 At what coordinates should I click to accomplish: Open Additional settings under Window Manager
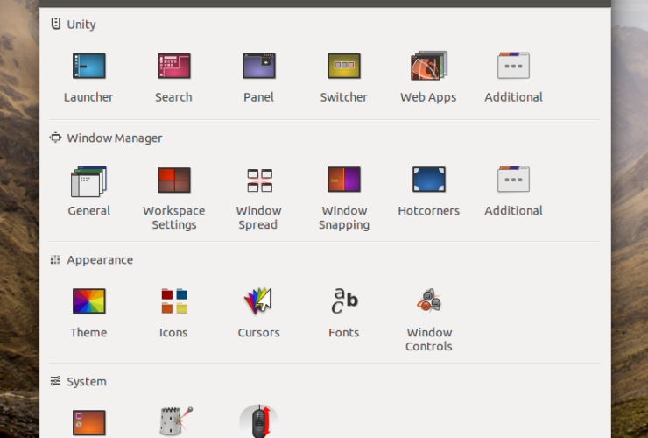pos(513,180)
